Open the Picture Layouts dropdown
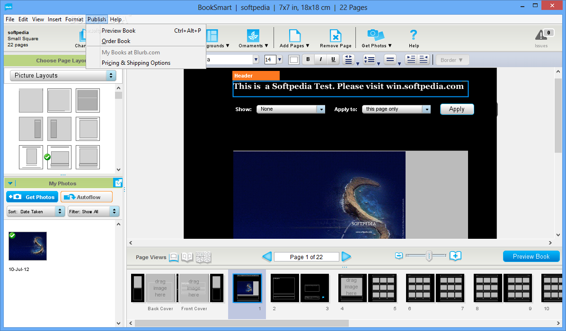Viewport: 566px width, 331px height. (63, 75)
